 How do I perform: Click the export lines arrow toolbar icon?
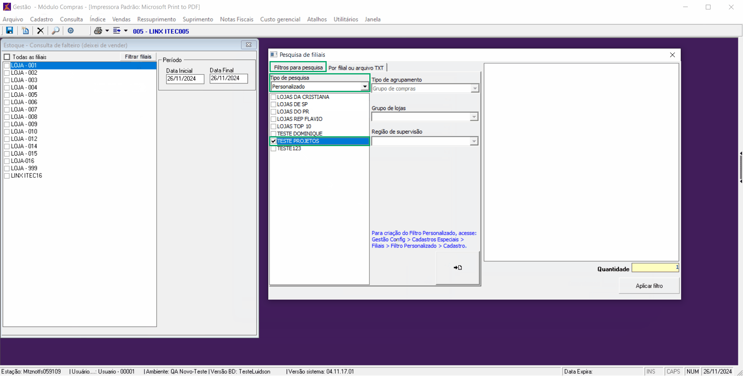[x=117, y=31]
